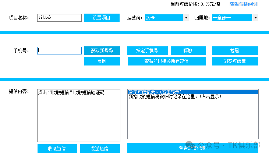This screenshot has height=156, width=269.
Task: Click the 收取短信 button
Action: (57, 148)
